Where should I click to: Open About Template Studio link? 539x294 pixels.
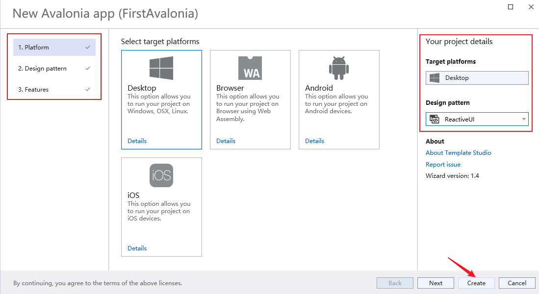point(458,153)
